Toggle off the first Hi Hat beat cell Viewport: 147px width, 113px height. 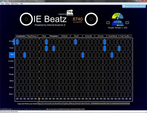pyautogui.click(x=17, y=42)
